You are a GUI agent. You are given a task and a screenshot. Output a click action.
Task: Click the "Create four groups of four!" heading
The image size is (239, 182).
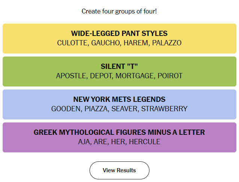tap(119, 11)
